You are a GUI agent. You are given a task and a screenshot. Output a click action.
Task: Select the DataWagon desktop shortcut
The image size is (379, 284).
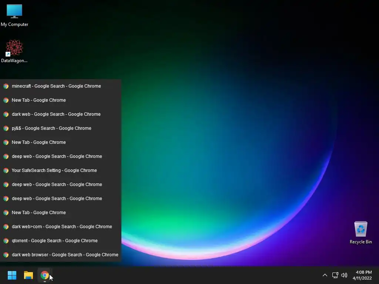click(14, 51)
